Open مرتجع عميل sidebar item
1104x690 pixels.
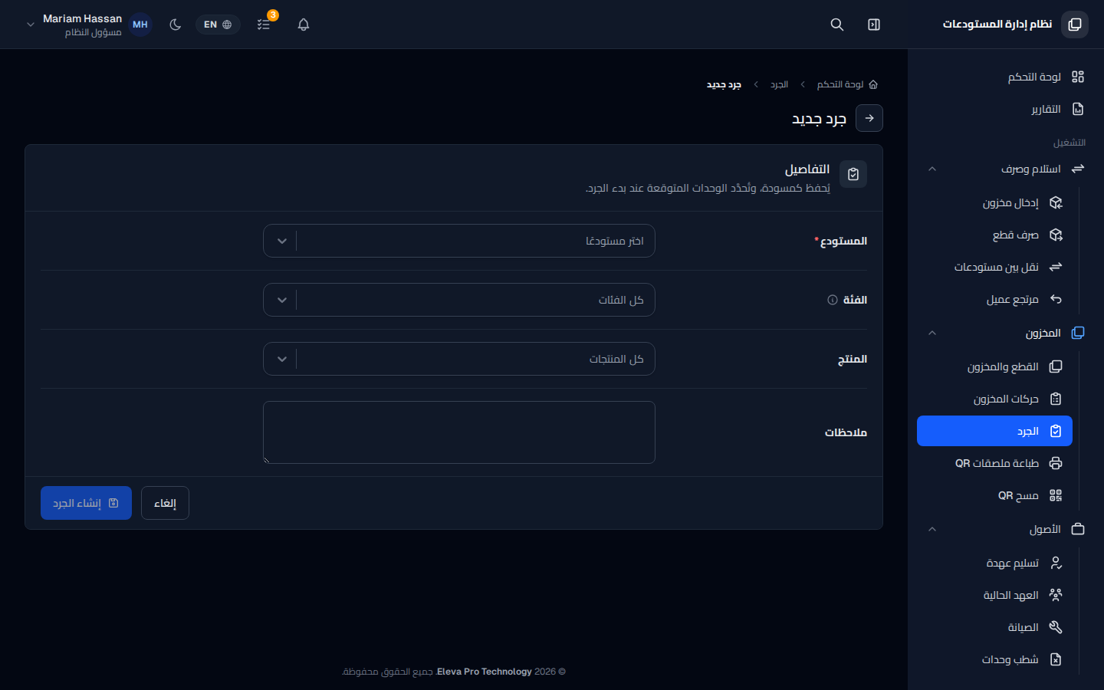tap(995, 299)
